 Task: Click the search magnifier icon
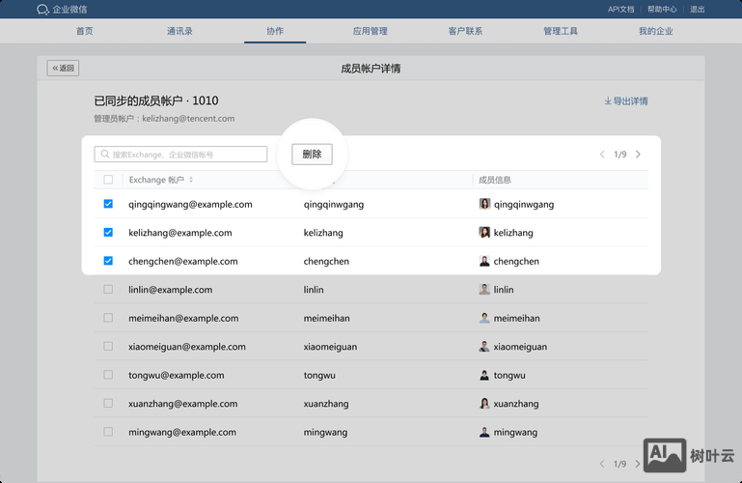click(105, 155)
